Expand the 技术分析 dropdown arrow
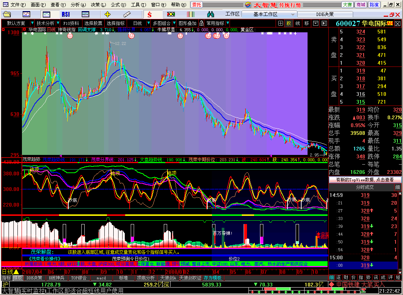Viewport: 403px width, 295px height. (58, 23)
